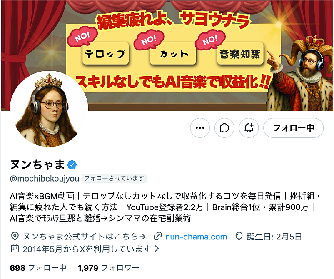Screen dimensions: 334x279
Task: Toggle the フォロー中 following button
Action: 293,128
